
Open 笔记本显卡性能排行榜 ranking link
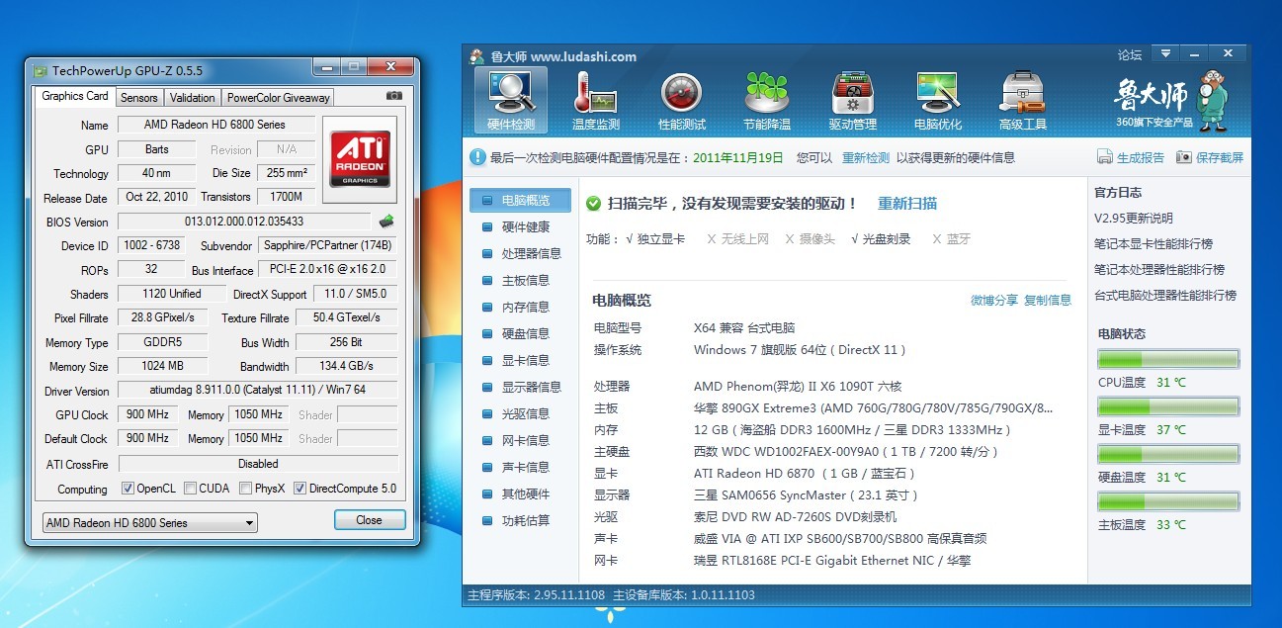1154,243
